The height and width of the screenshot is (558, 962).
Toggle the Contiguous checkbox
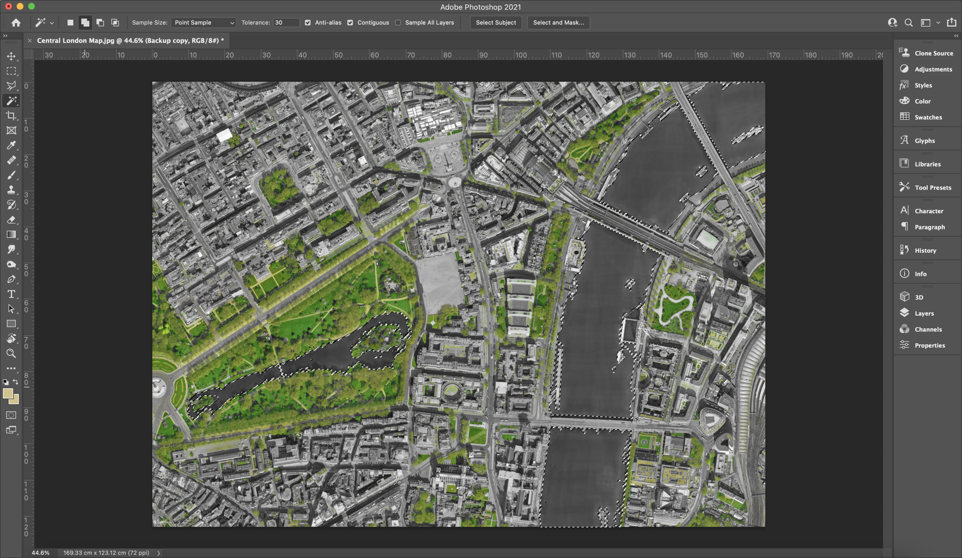point(350,23)
